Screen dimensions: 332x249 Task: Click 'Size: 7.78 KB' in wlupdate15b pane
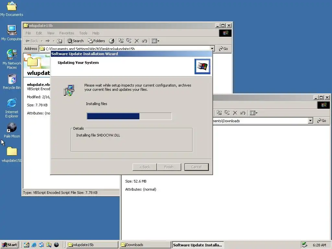37,105
